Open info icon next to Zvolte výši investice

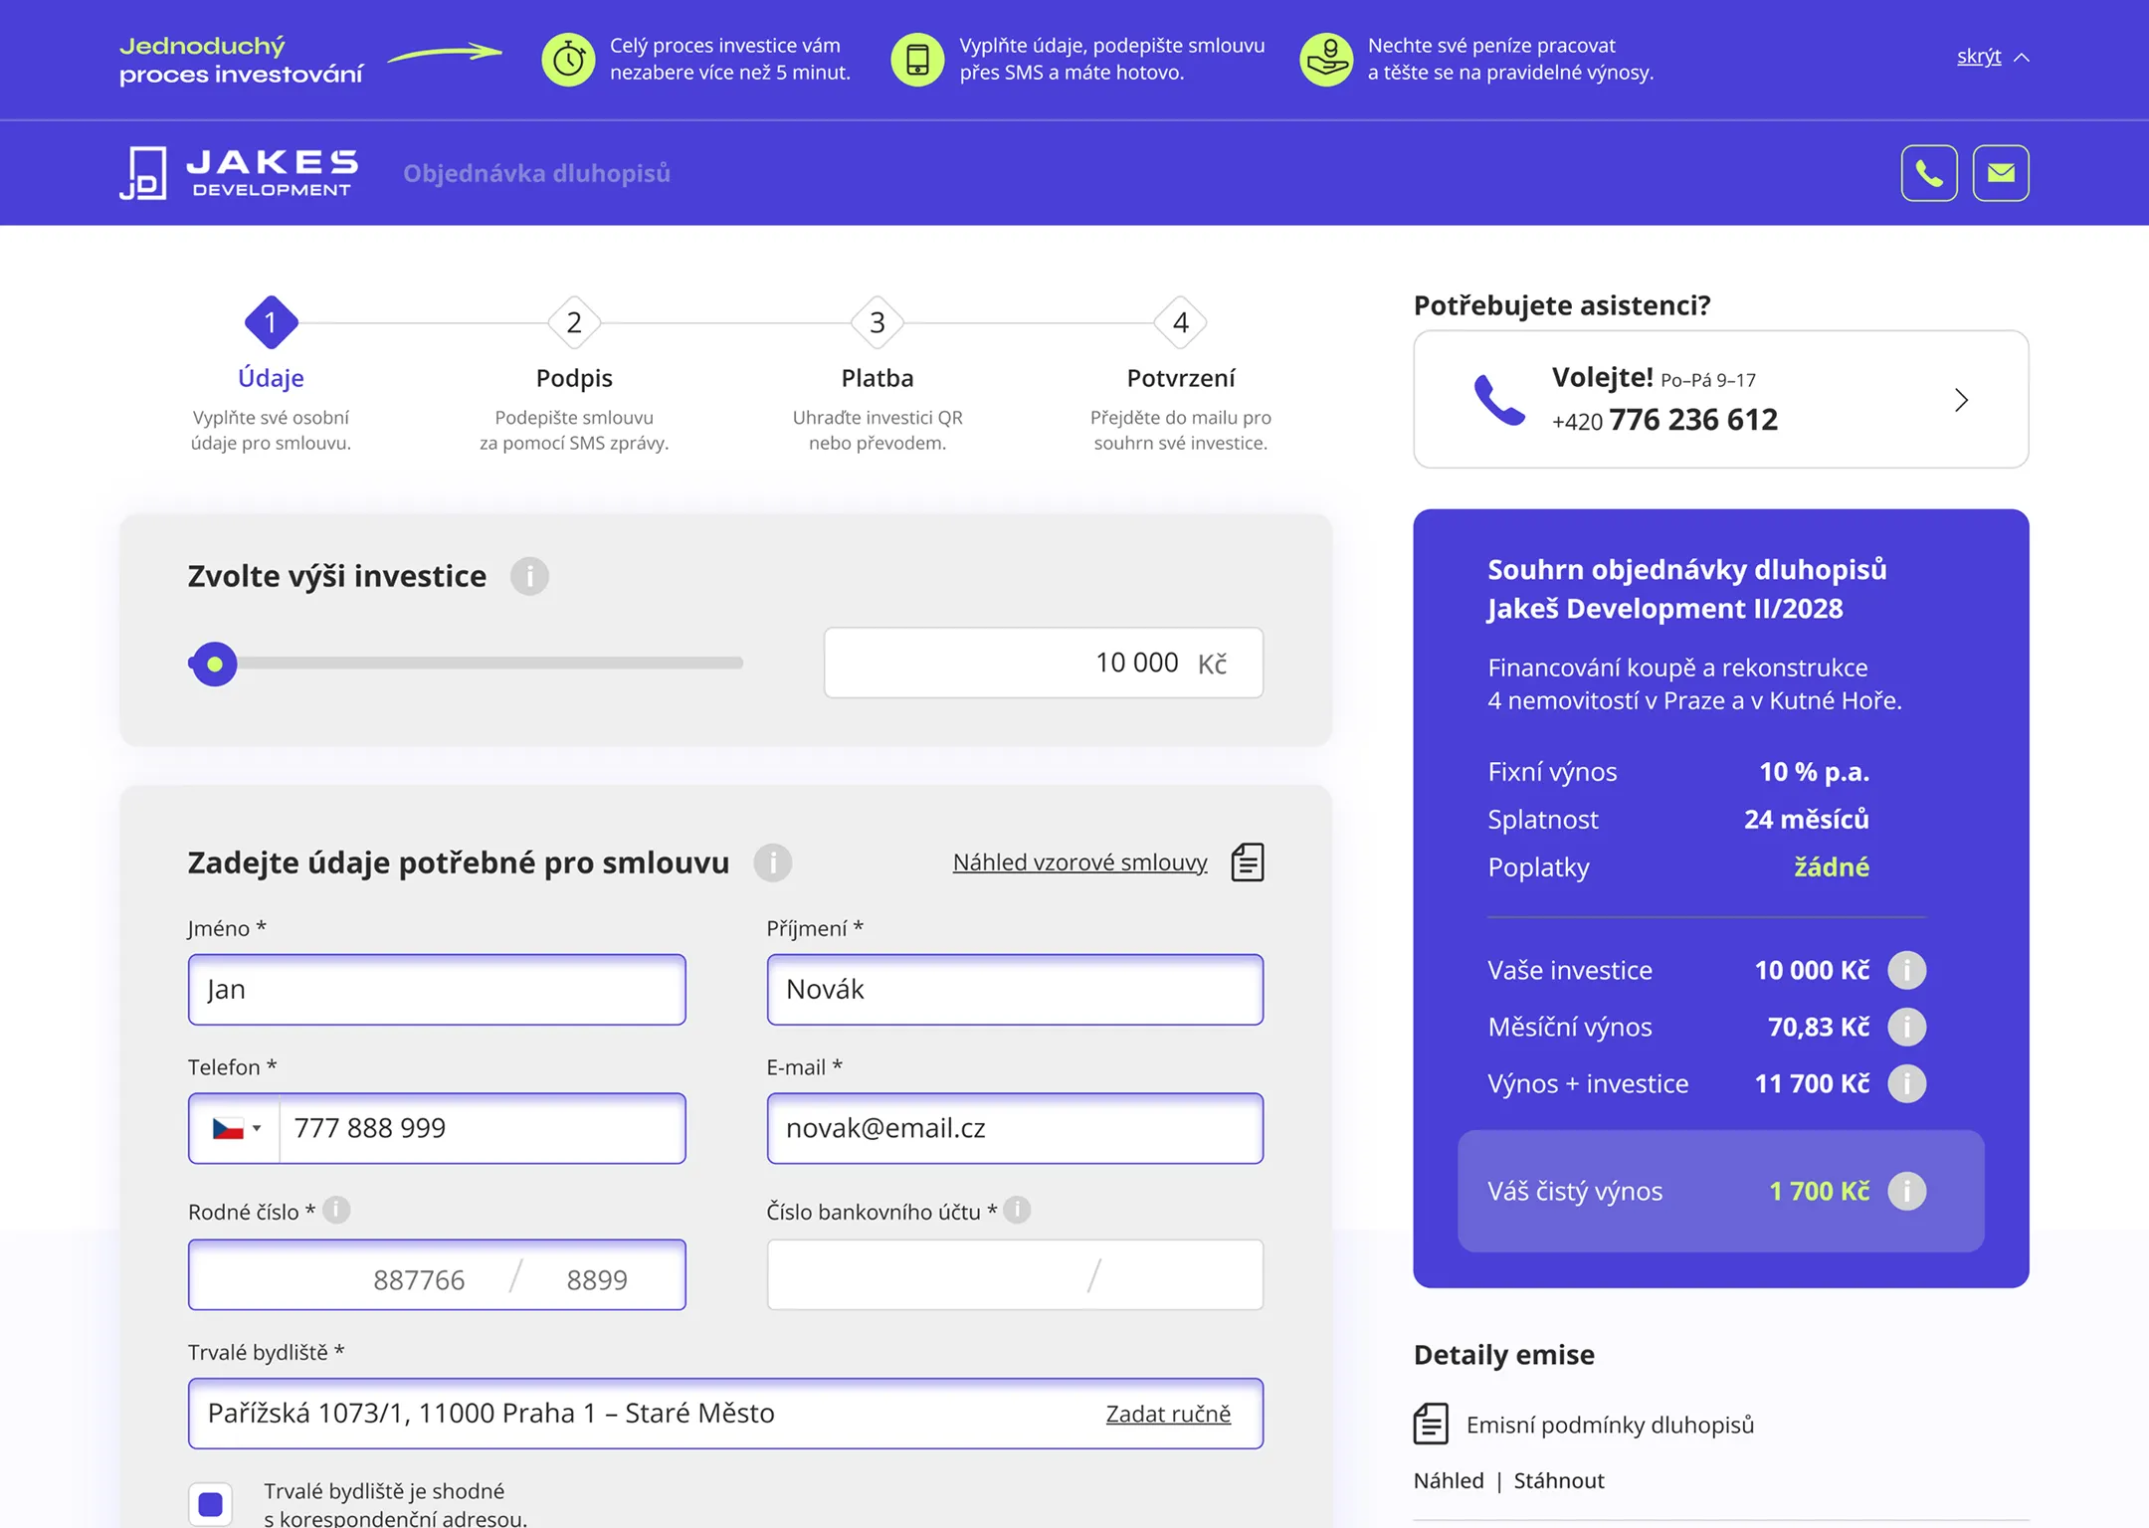[529, 576]
